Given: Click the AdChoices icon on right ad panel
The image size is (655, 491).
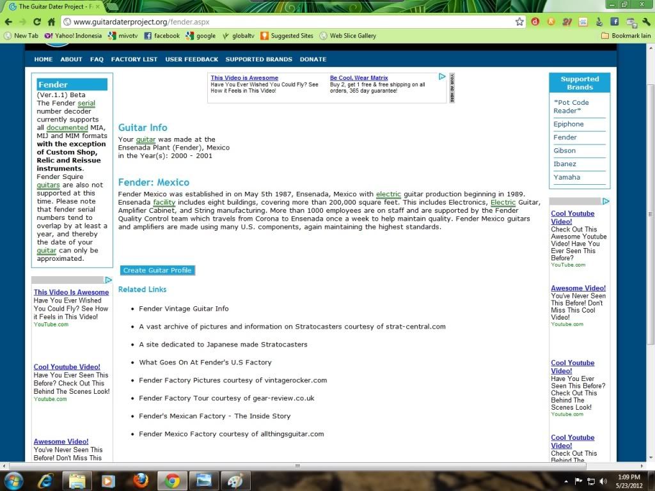Looking at the screenshot, I should click(x=606, y=201).
